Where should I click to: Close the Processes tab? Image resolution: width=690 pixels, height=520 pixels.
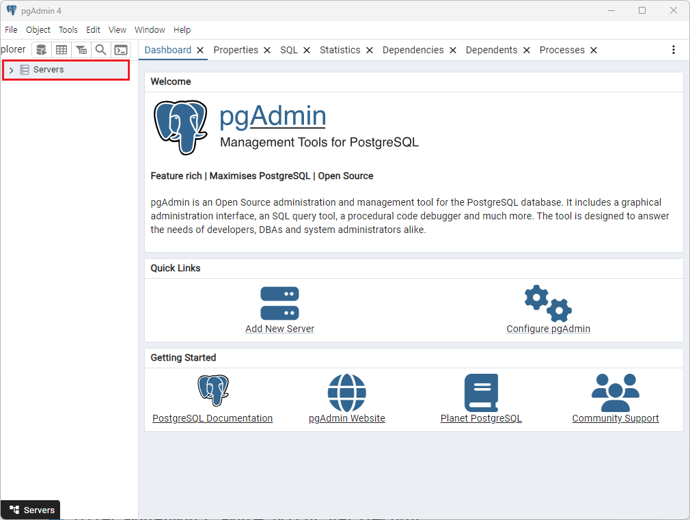point(594,50)
